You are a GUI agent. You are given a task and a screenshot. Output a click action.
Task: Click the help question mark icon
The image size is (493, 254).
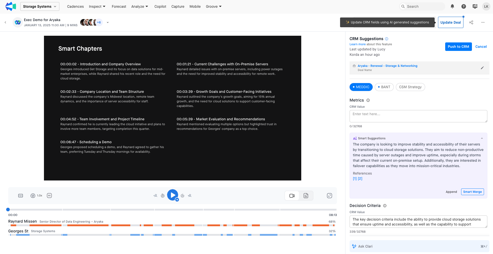coord(463,6)
